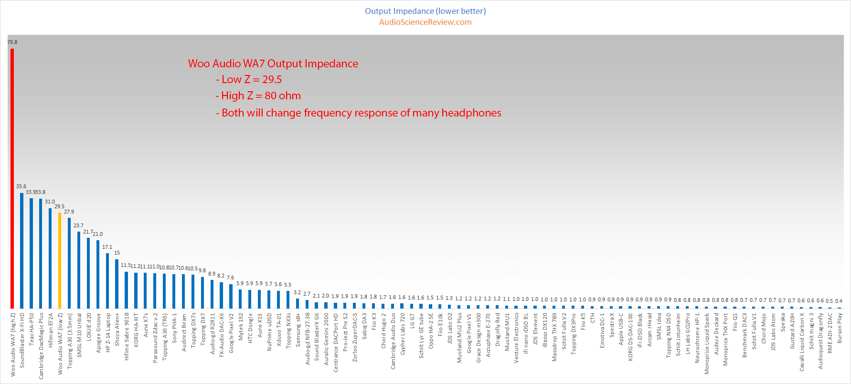
Task: Click the 'Arcam rHead' axis label
Action: 649,330
